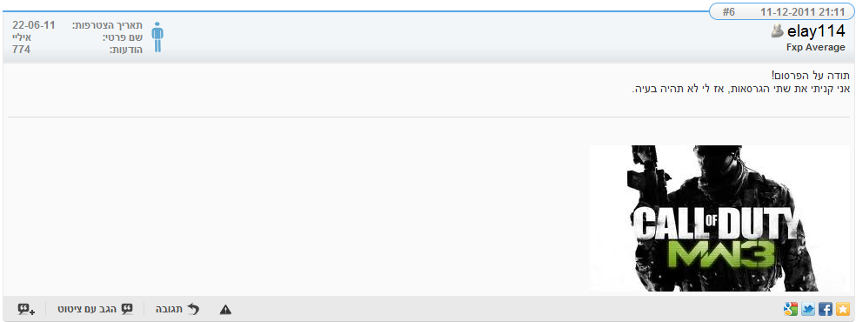Screen dimensions: 856x322
Task: Click the orange star bookmark icon
Action: point(844,310)
